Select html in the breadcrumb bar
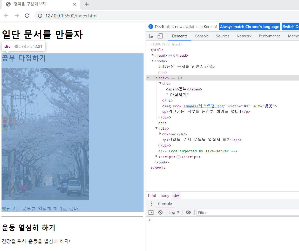Viewport: 299px width, 251px height. tap(152, 196)
